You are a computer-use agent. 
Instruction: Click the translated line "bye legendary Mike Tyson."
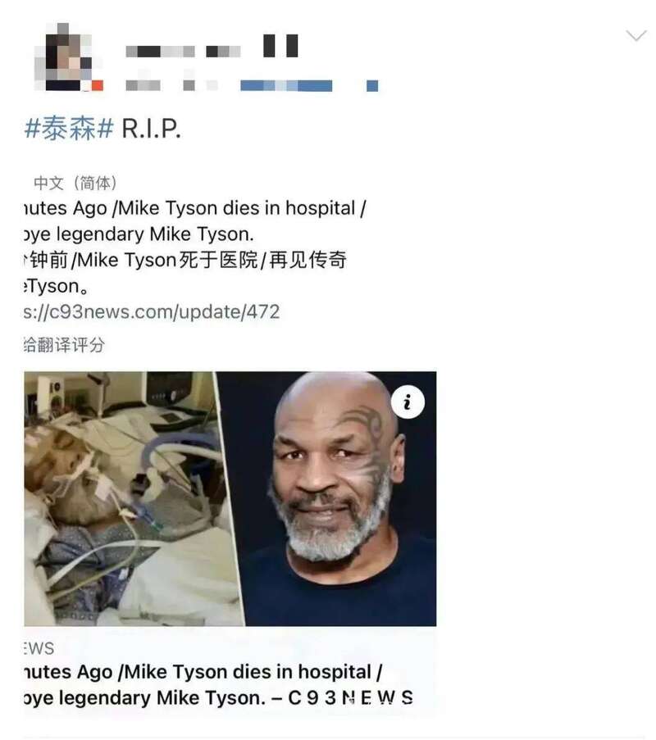(139, 234)
